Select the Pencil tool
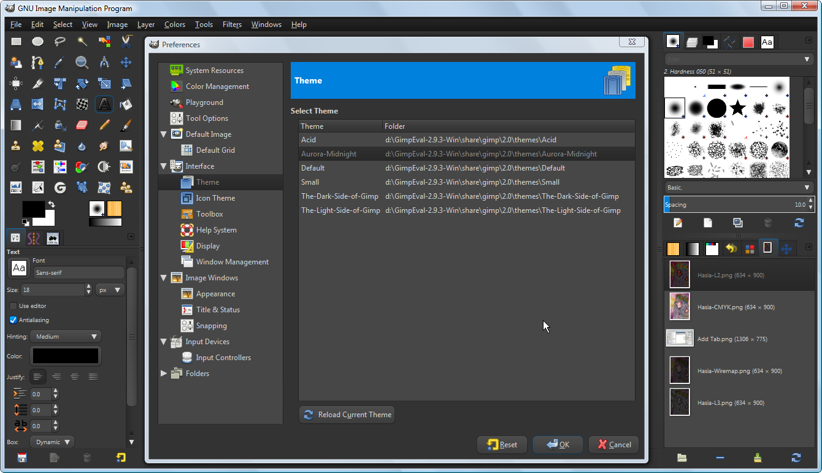822x473 pixels. [x=104, y=125]
